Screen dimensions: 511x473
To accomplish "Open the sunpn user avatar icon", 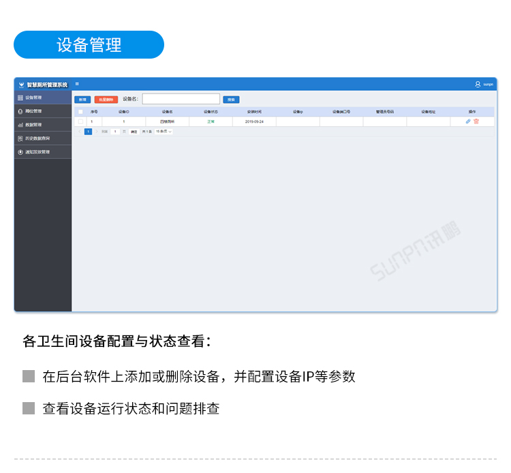I will point(478,84).
